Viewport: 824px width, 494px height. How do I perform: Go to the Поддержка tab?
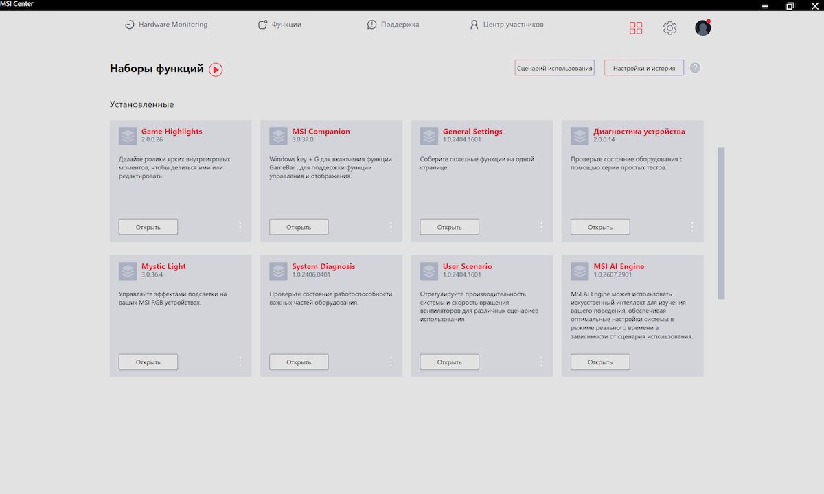[393, 25]
